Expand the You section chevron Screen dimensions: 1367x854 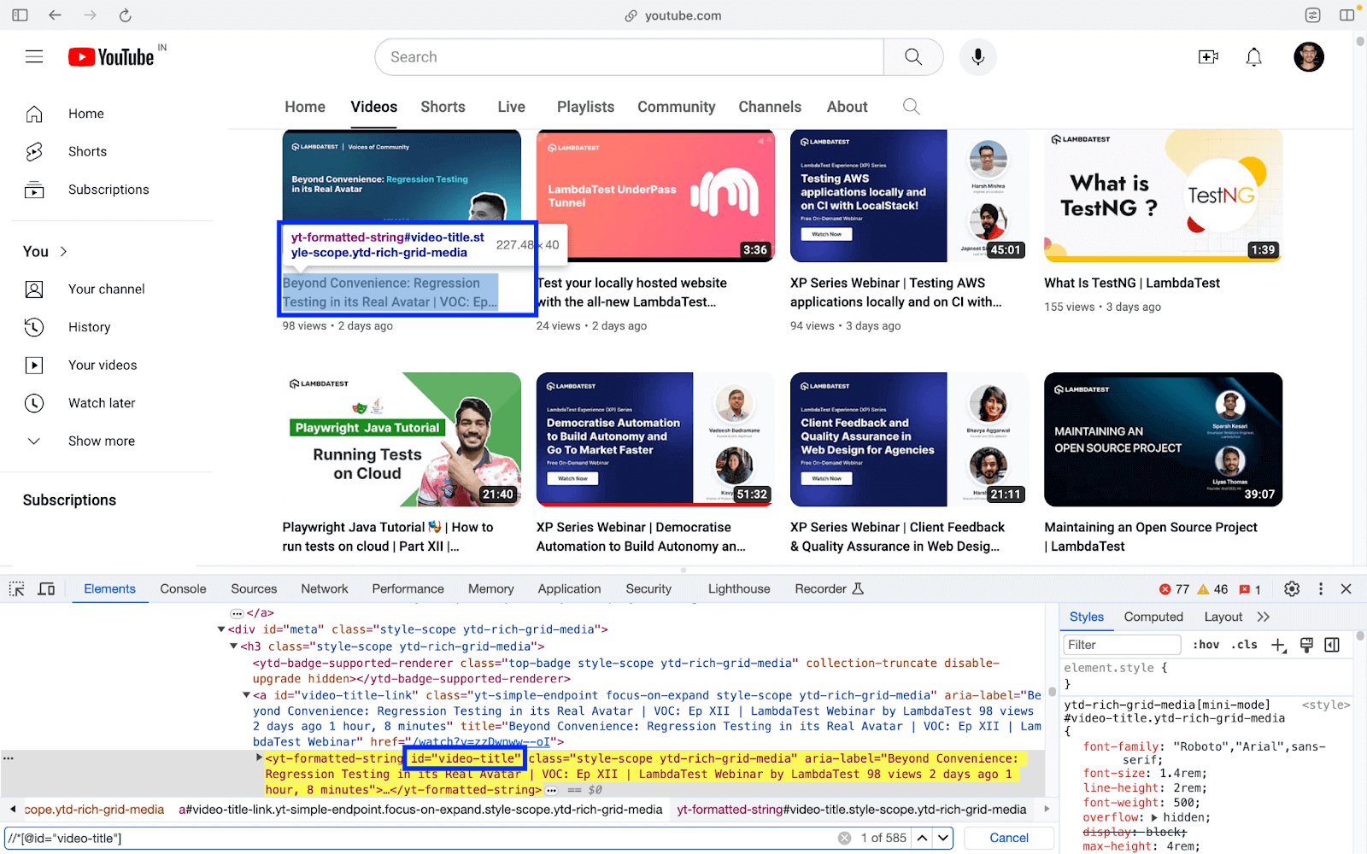pyautogui.click(x=63, y=251)
